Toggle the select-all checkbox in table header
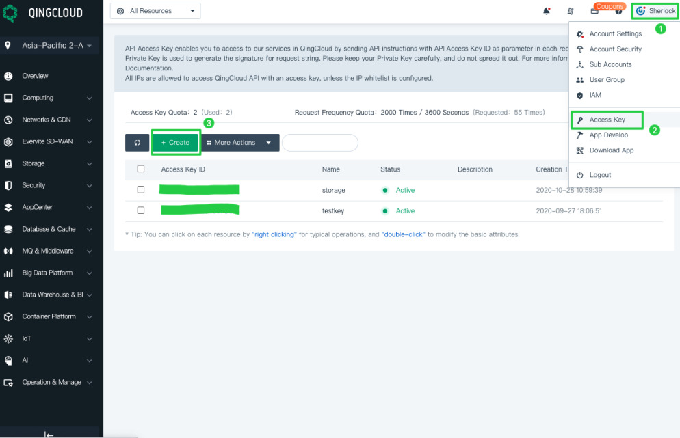Viewport: 680px width, 438px height. (x=141, y=169)
